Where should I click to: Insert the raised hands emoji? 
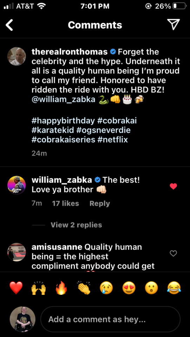pyautogui.click(x=39, y=288)
